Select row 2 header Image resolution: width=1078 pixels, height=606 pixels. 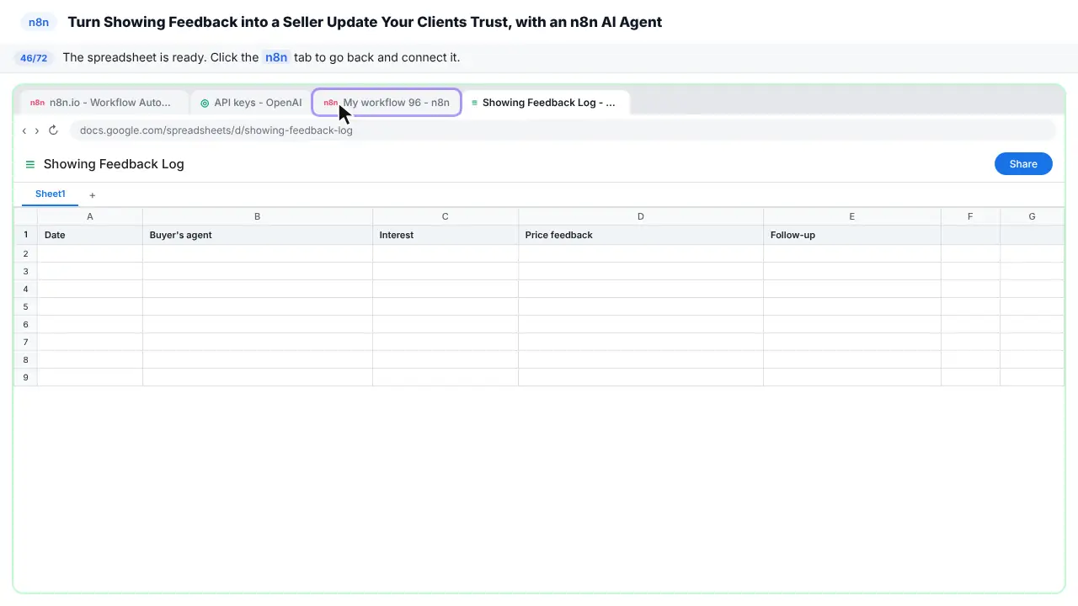[x=26, y=253]
